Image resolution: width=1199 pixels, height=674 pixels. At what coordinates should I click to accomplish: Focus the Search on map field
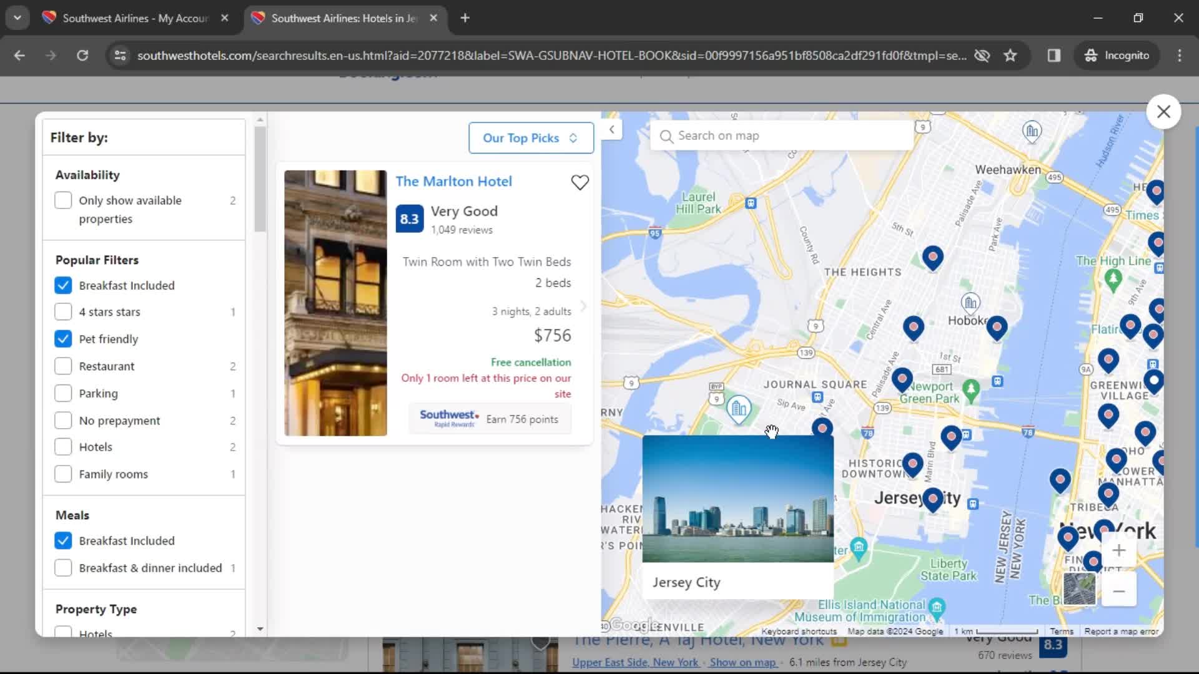(x=782, y=136)
